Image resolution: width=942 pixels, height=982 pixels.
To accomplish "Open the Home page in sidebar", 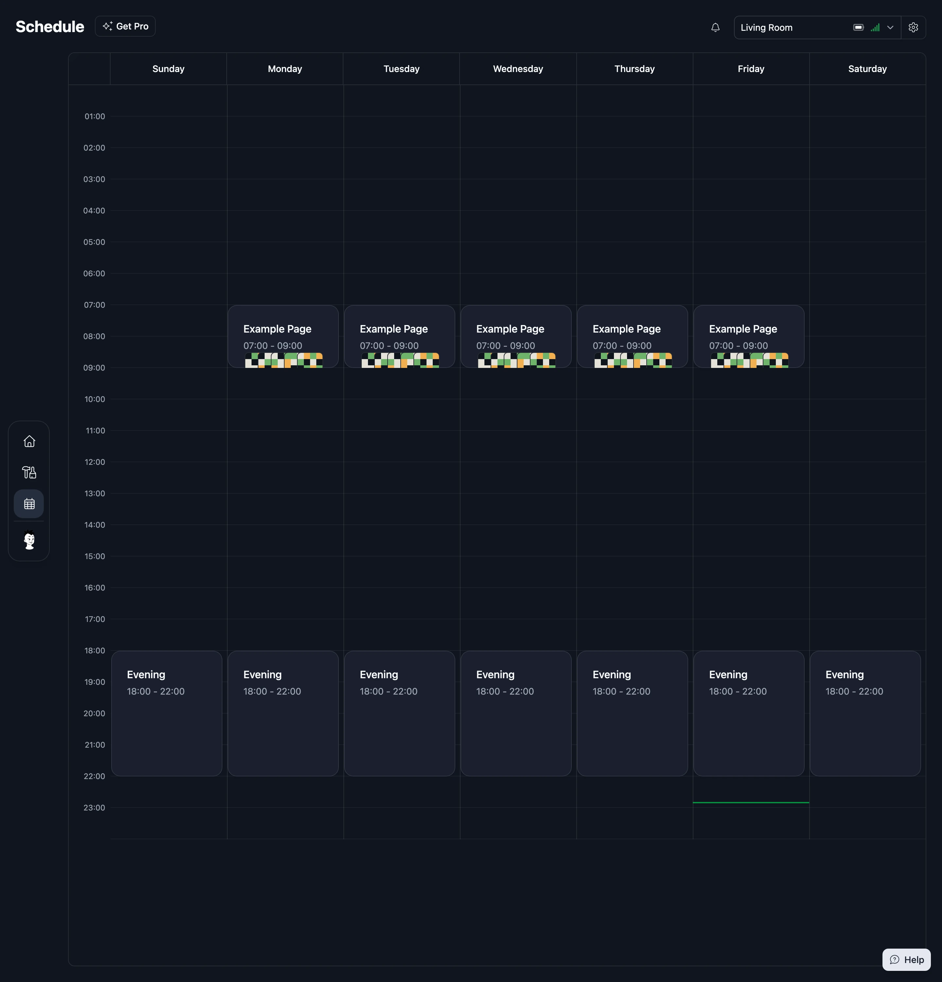I will (x=29, y=441).
